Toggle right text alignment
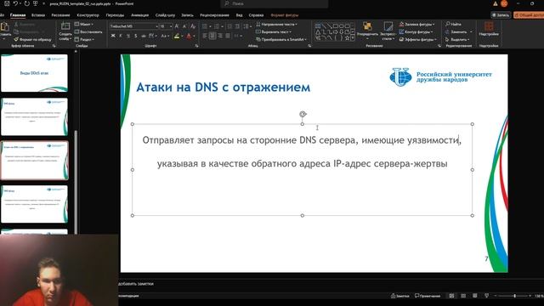544x306 pixels. point(220,36)
